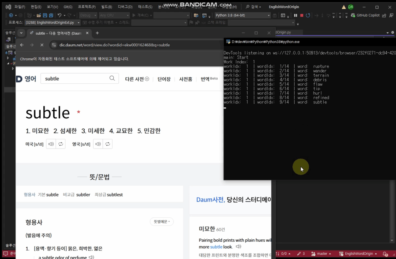Click the red star bookmark beside subtle
The width and height of the screenshot is (396, 259).
(x=79, y=112)
